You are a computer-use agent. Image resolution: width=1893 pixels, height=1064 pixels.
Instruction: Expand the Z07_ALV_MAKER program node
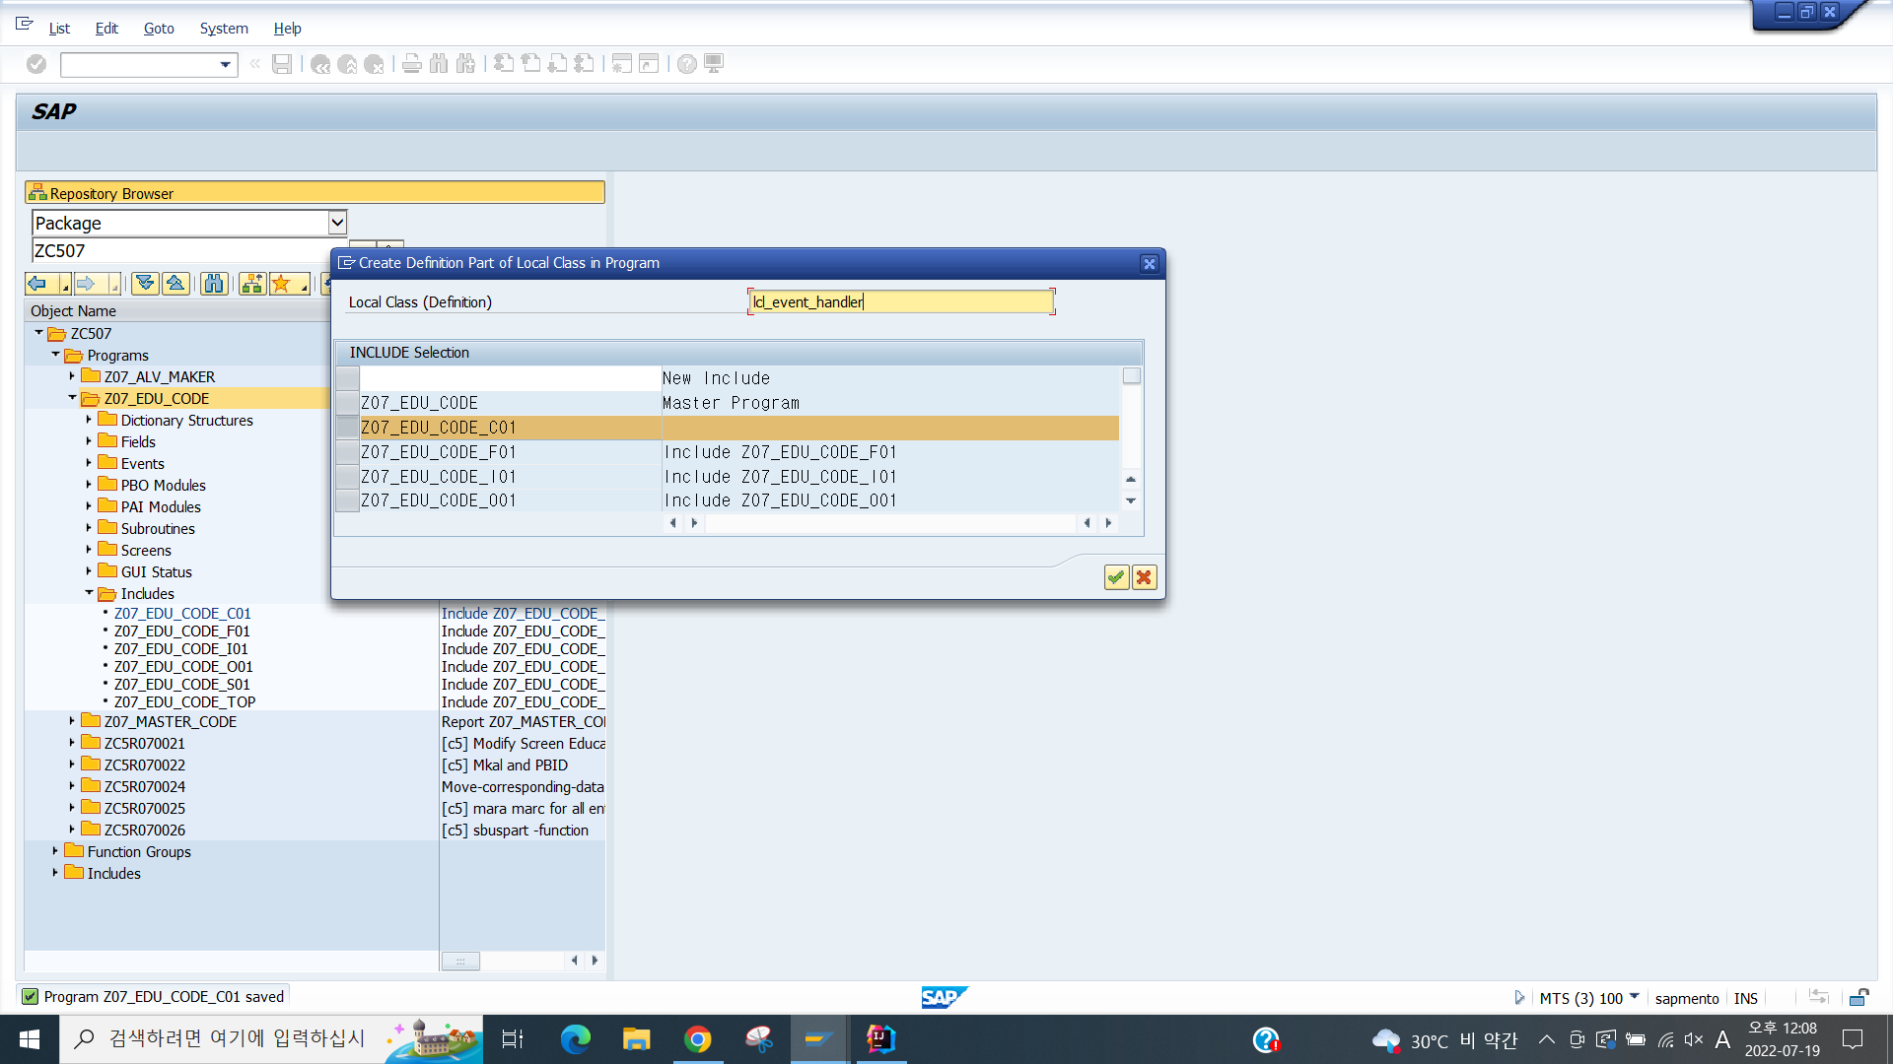[x=72, y=376]
